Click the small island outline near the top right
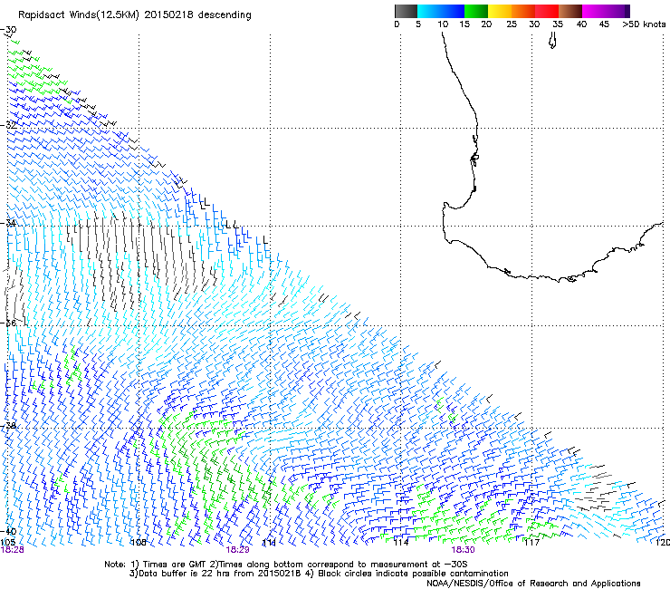The width and height of the screenshot is (670, 589). [x=552, y=40]
